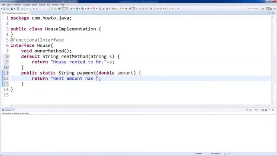Click the cursor position status bar field
The image size is (277, 156).
(228, 153)
